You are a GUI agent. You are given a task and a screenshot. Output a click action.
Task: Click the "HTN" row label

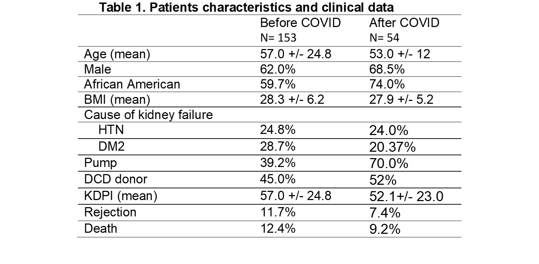(x=111, y=130)
